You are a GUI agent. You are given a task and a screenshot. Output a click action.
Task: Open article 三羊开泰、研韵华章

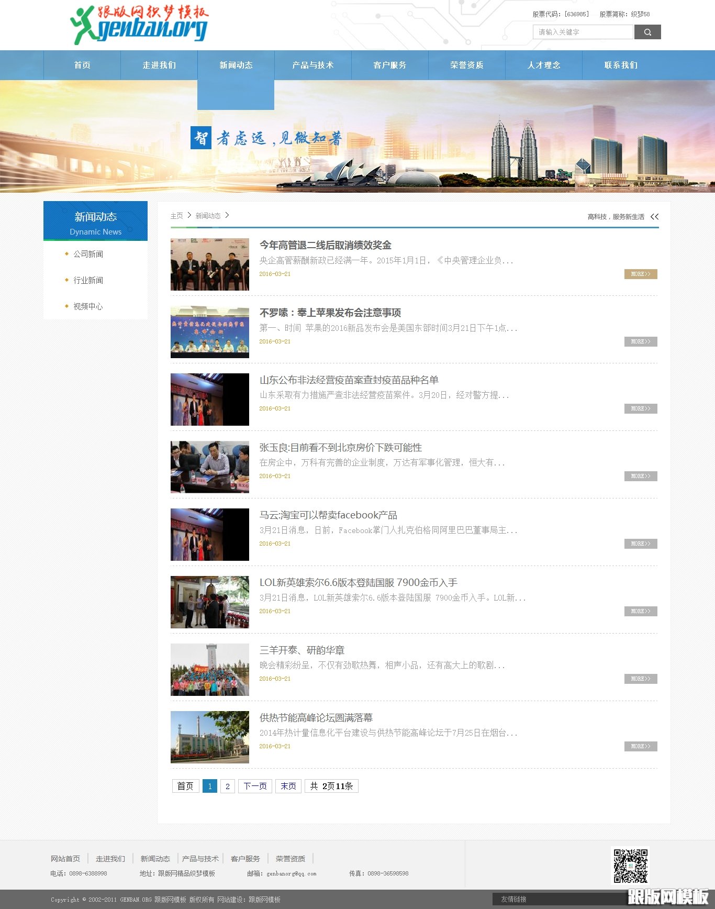coord(302,650)
